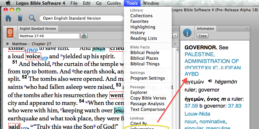Switch to English Standard Version tab

pos(38,29)
